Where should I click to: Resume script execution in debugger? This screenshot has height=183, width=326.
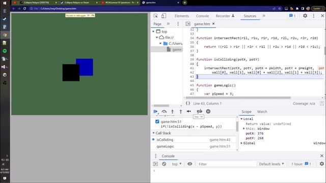tap(155, 111)
